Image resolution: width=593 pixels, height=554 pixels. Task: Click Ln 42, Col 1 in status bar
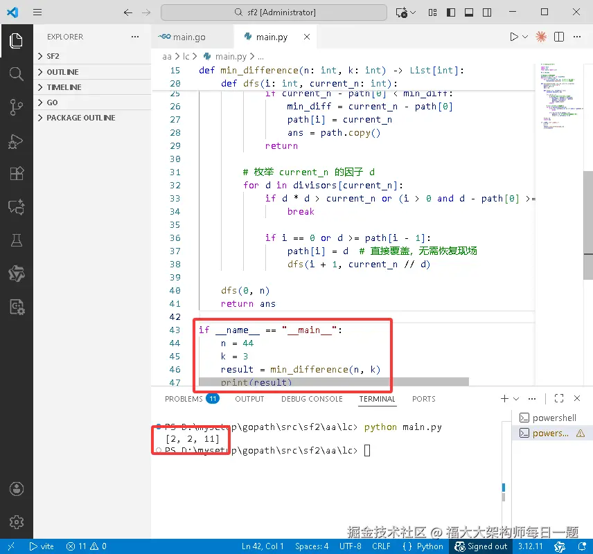pyautogui.click(x=263, y=546)
